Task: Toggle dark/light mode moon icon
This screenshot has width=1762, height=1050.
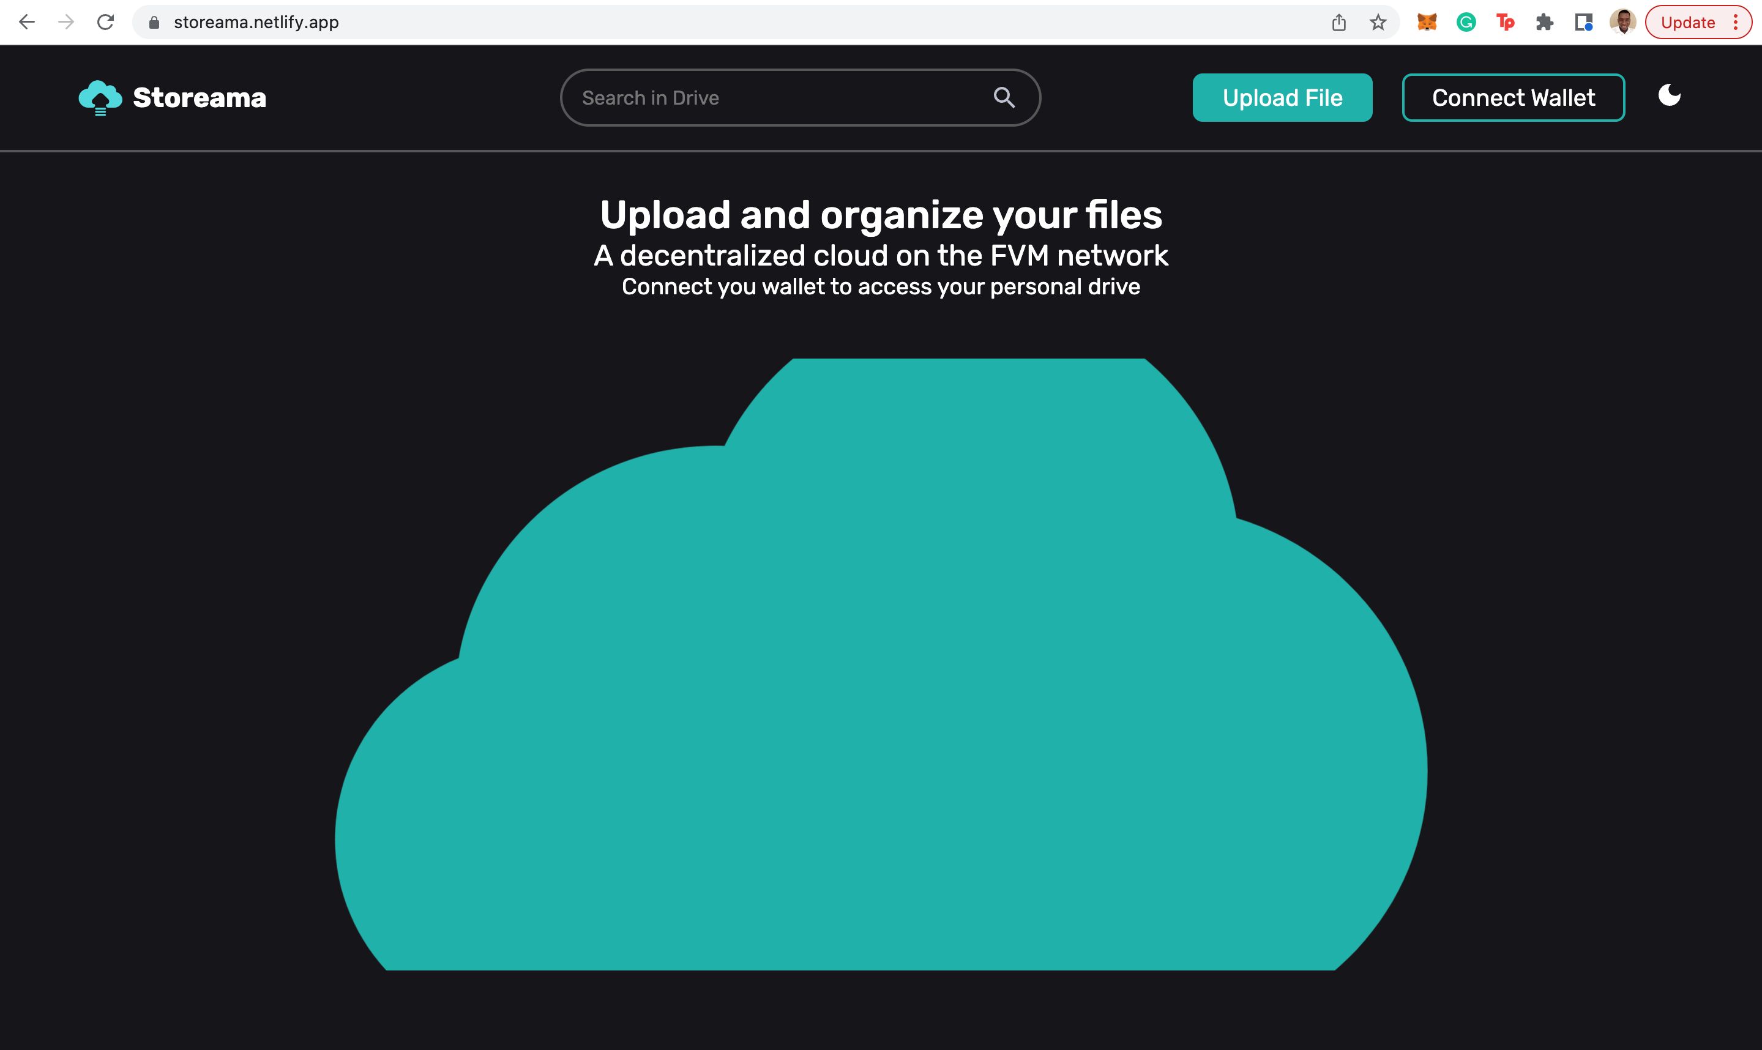Action: coord(1671,96)
